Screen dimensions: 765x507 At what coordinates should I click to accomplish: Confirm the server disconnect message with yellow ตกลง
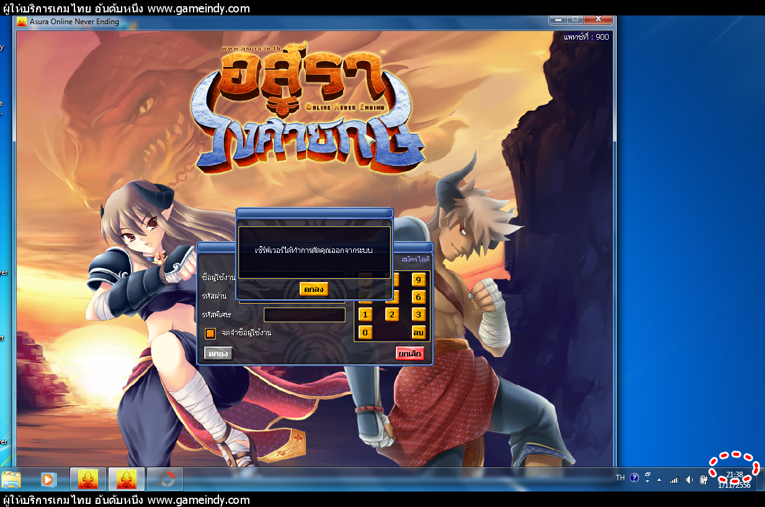tap(314, 289)
